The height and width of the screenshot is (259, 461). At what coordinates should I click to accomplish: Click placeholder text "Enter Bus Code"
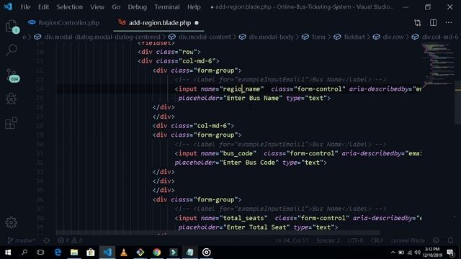click(x=249, y=163)
